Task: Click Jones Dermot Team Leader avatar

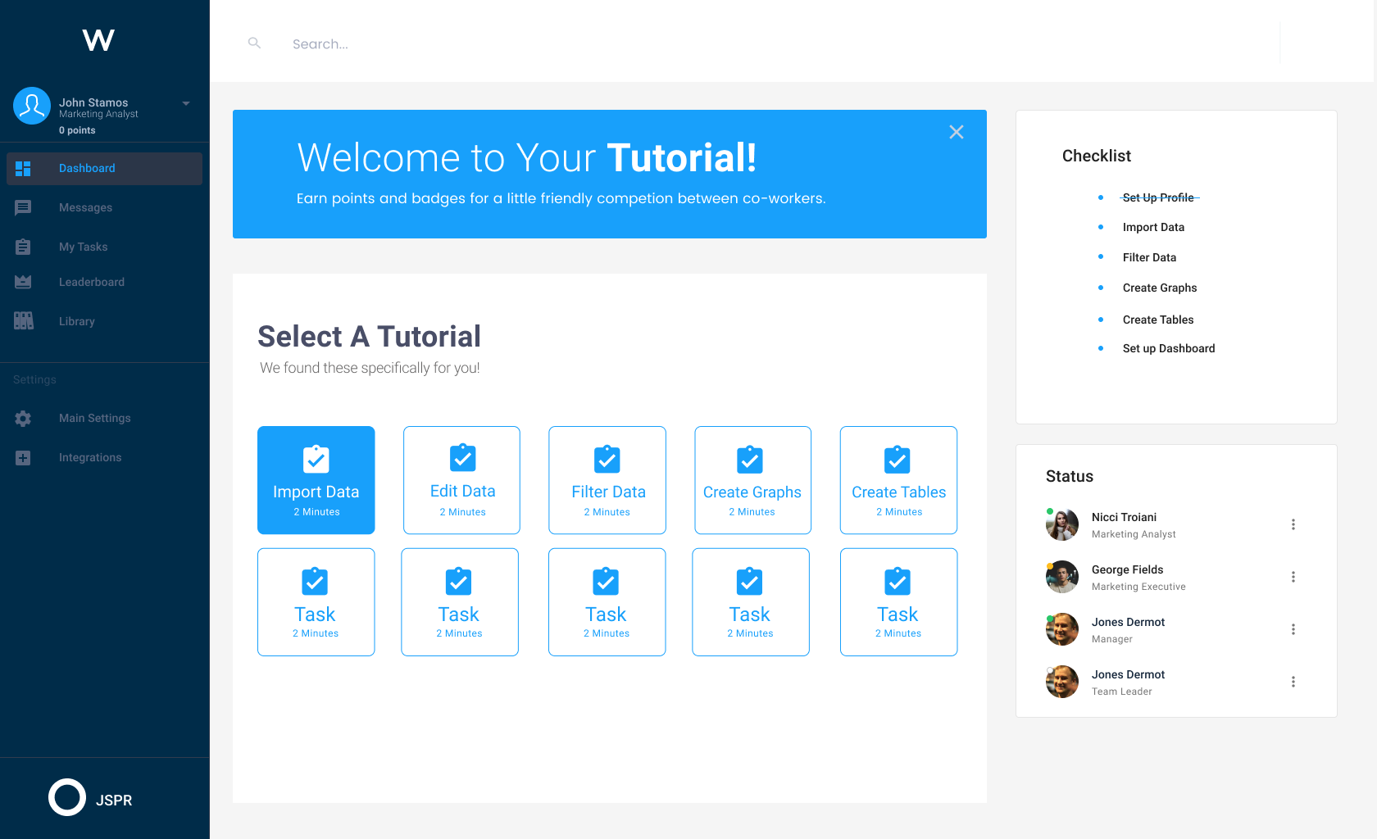Action: click(x=1062, y=682)
